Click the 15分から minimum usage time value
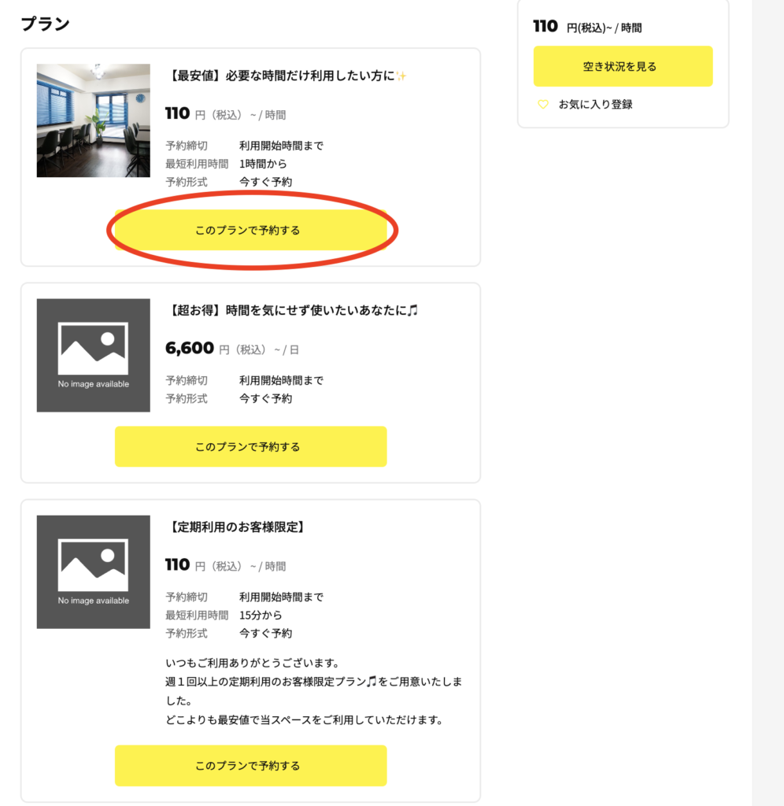This screenshot has width=784, height=806. (x=261, y=615)
